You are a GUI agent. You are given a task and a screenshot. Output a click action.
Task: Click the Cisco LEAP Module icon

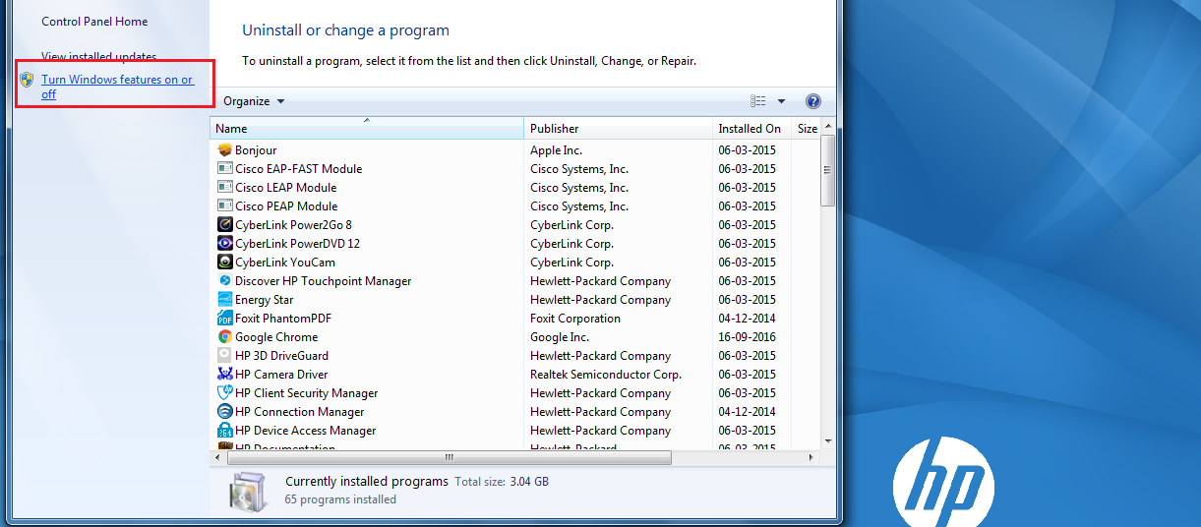coord(225,188)
